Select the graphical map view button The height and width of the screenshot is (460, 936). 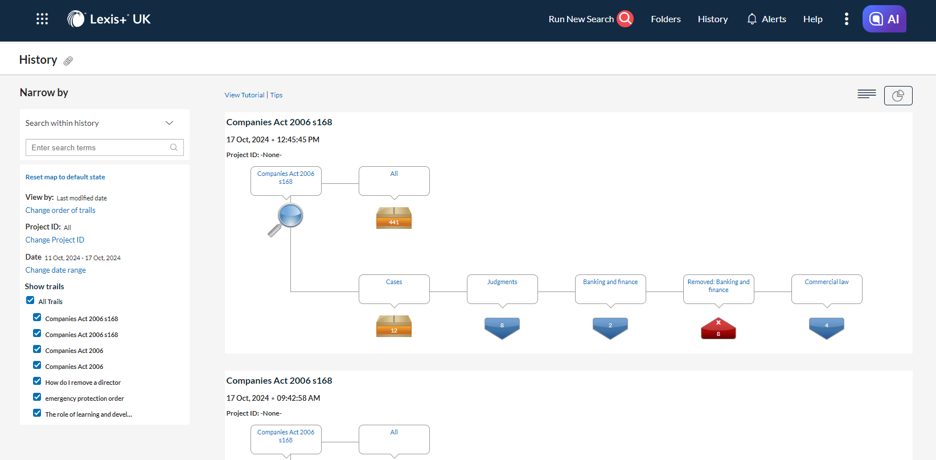coord(898,96)
